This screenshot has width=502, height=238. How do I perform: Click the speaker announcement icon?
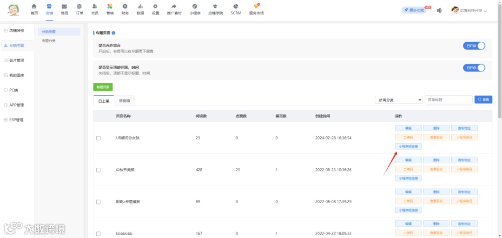tap(440, 11)
